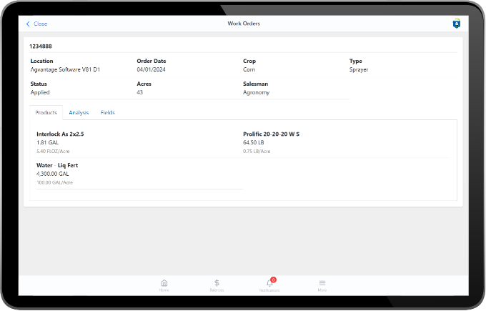The image size is (486, 311).
Task: Open the More hamburger menu
Action: 322,285
